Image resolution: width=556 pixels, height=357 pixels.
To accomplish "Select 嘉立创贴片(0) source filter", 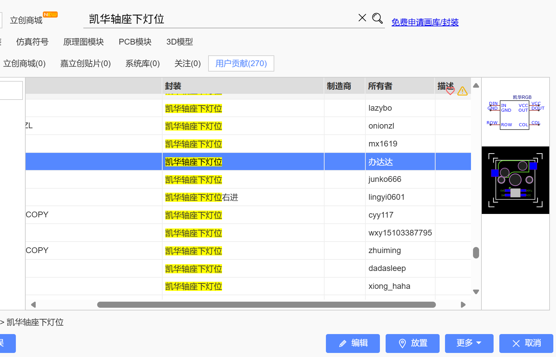I will 85,63.
